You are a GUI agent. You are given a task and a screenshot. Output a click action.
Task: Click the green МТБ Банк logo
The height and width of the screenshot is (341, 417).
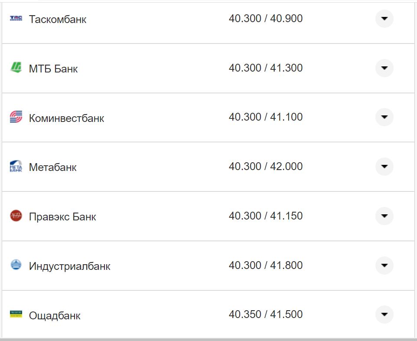point(16,68)
